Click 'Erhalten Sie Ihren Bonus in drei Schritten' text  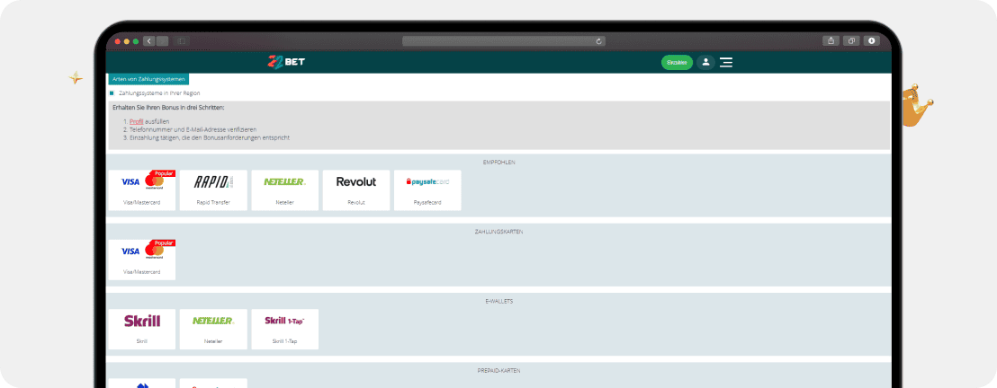[168, 107]
